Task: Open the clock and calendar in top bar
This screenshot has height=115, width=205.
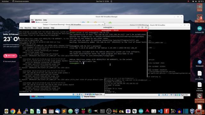Action: 102,1
